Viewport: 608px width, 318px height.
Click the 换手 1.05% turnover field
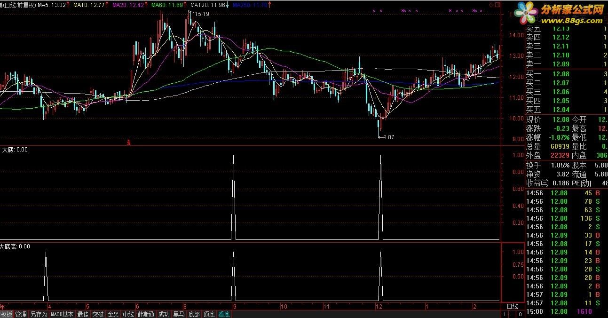click(x=547, y=165)
